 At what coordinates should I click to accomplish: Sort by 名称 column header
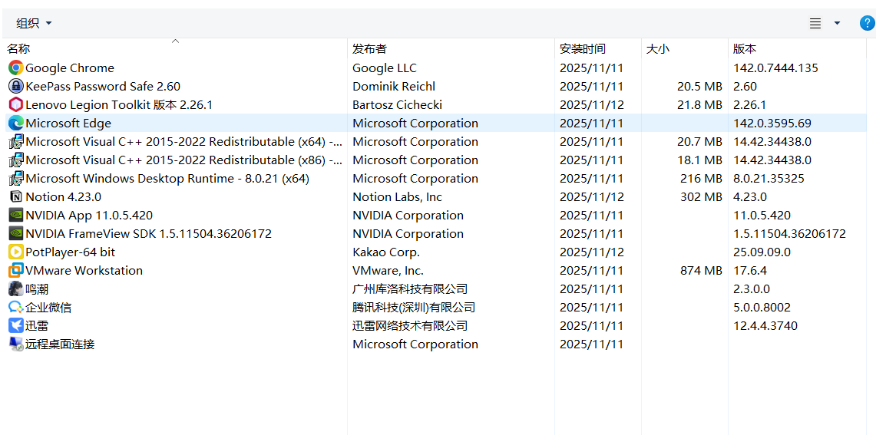click(x=19, y=49)
